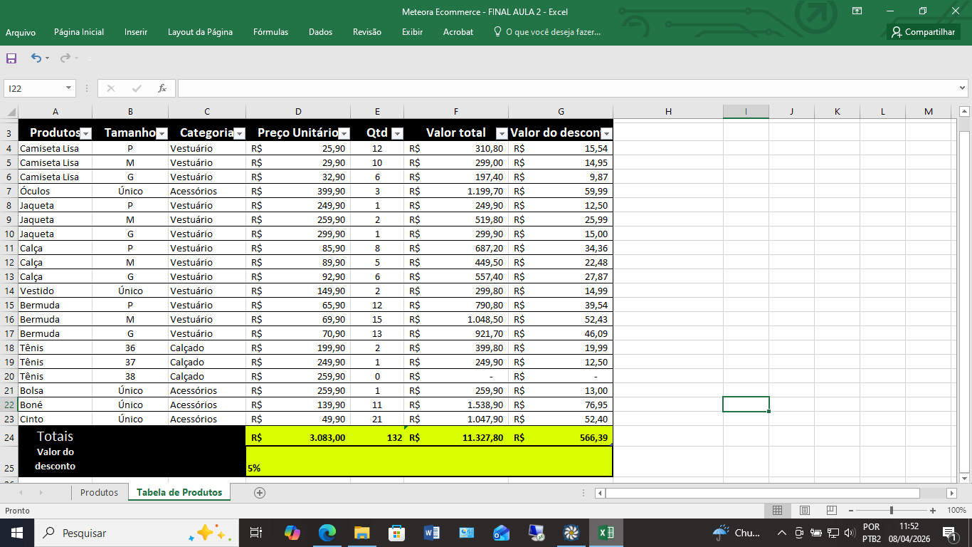Switch to Normal view in status bar

[x=778, y=511]
